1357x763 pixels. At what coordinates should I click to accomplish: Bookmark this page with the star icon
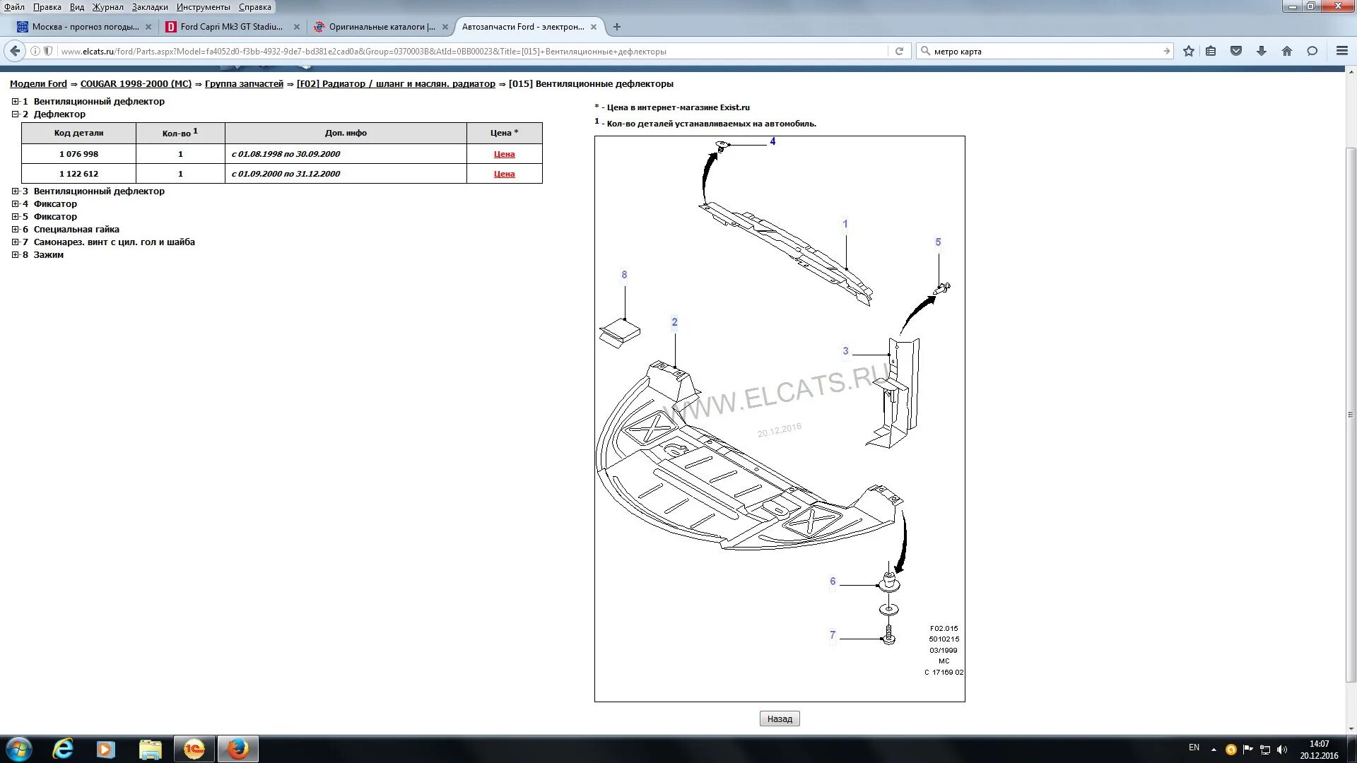point(1189,51)
